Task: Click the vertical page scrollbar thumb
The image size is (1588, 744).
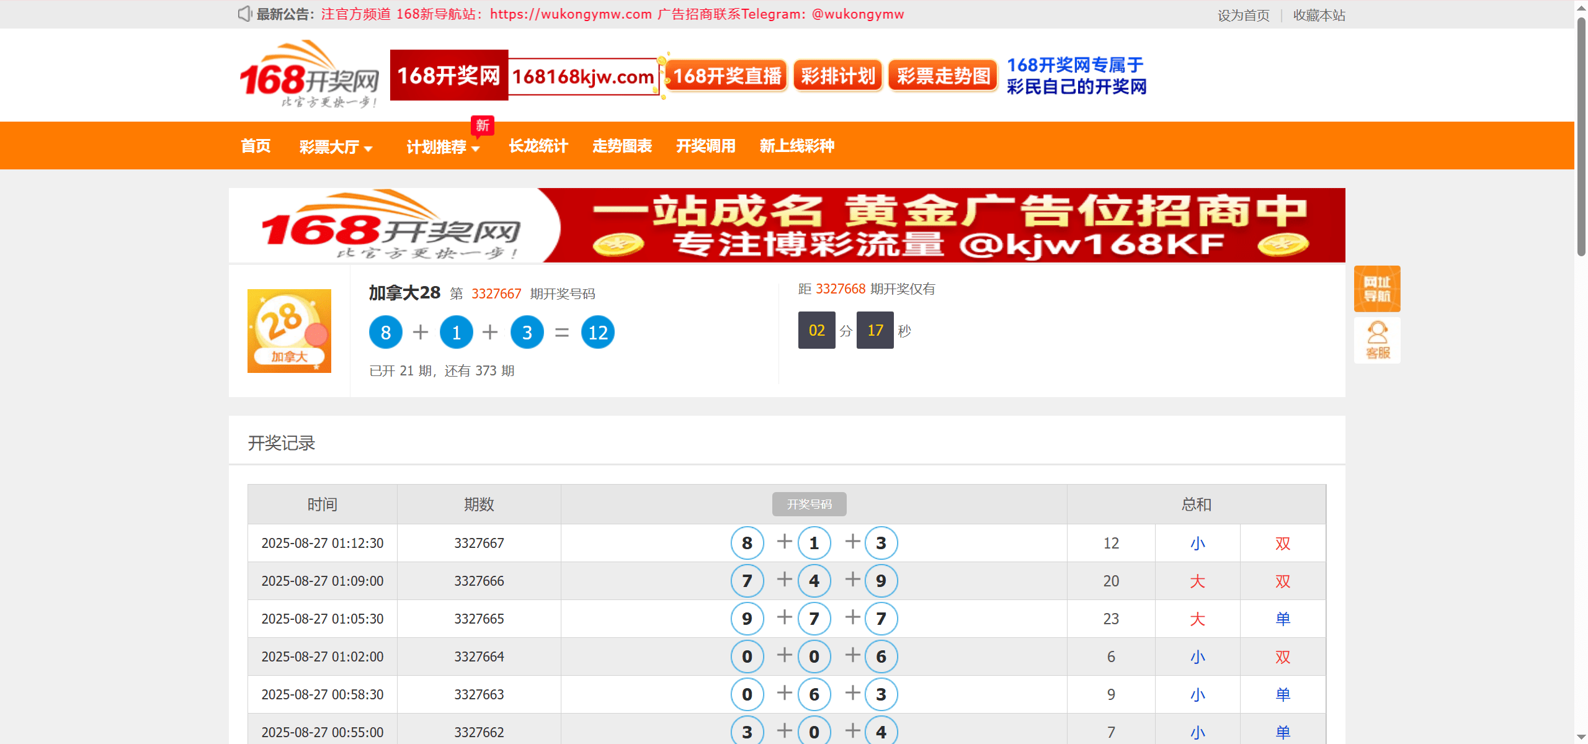Action: (1581, 137)
